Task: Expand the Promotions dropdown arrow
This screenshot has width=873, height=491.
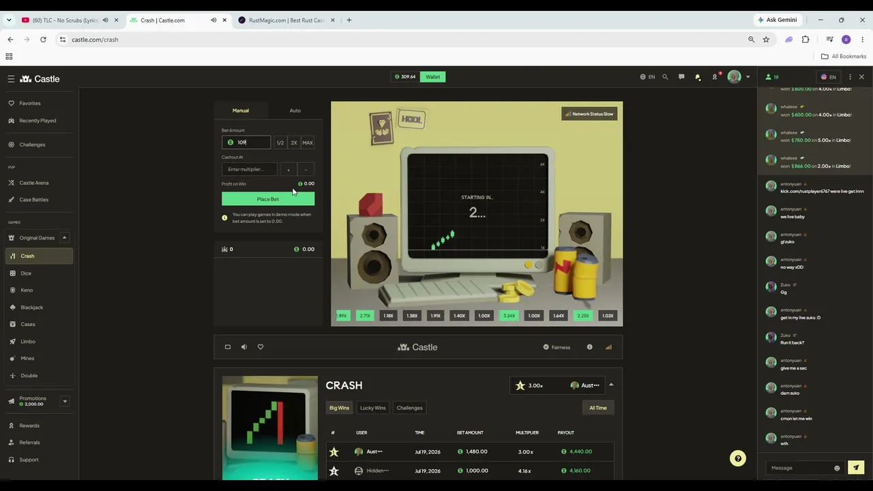Action: tap(65, 401)
